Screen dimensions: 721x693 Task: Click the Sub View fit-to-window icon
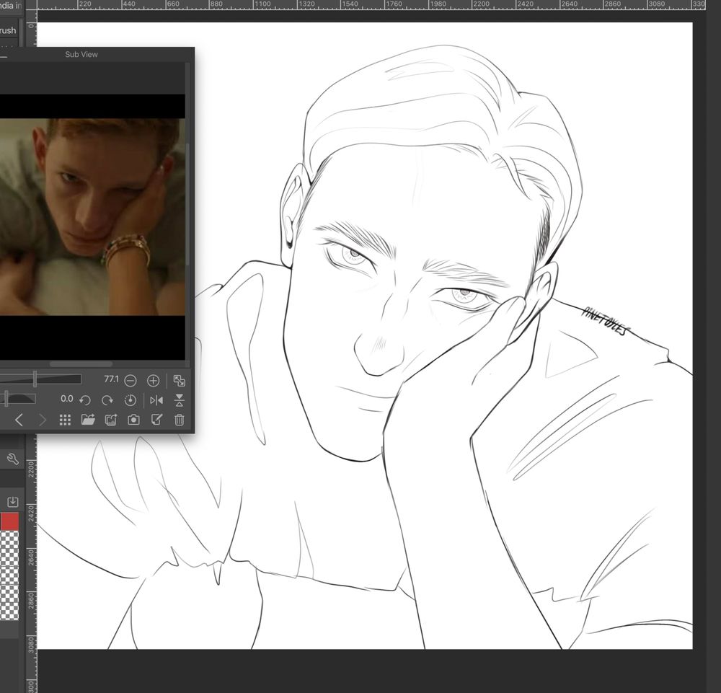coord(180,380)
